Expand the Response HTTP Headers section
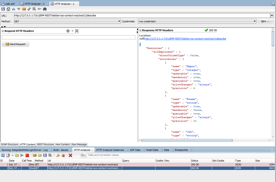 point(140,30)
